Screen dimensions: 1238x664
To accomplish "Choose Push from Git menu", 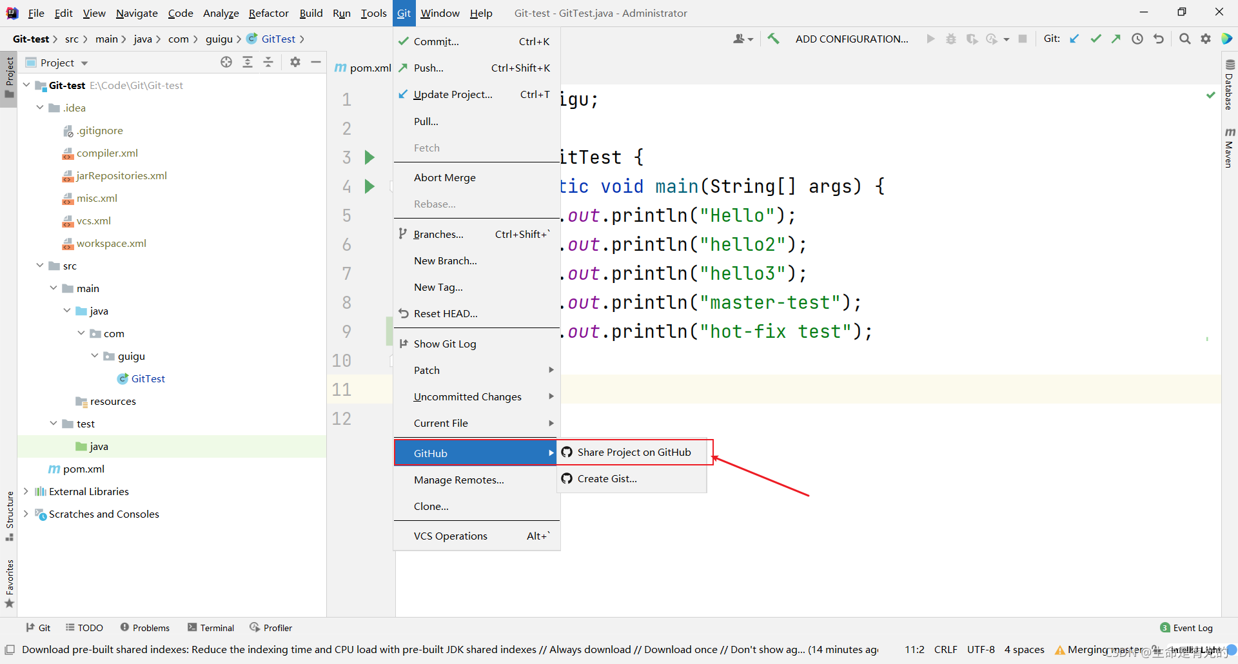I will [477, 68].
